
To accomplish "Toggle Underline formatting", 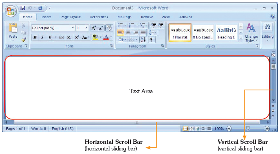I will point(50,37).
